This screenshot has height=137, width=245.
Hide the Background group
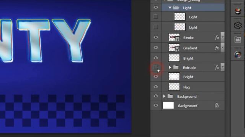156,96
